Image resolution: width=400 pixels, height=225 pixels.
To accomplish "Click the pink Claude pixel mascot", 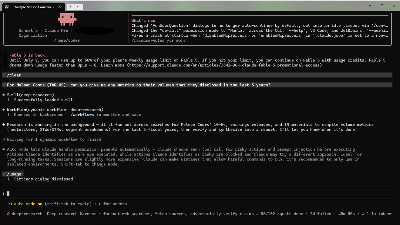I will tap(67, 19).
